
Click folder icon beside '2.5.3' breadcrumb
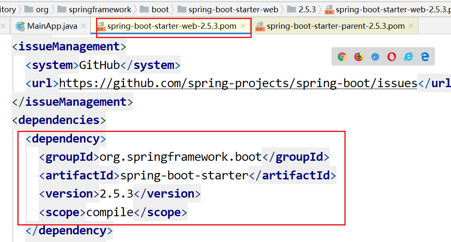click(x=291, y=9)
